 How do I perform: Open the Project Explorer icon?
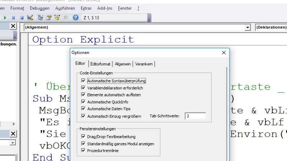(x=40, y=18)
